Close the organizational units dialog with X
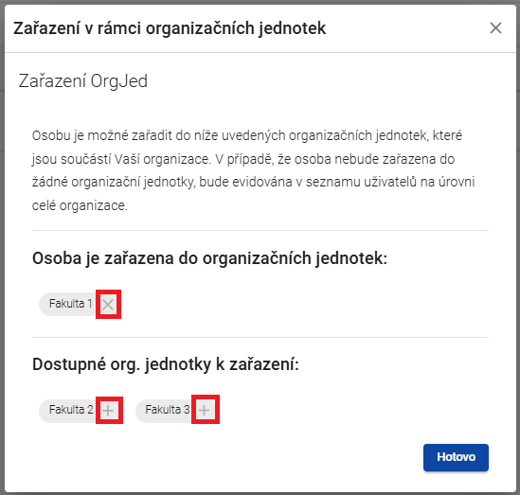 click(495, 28)
